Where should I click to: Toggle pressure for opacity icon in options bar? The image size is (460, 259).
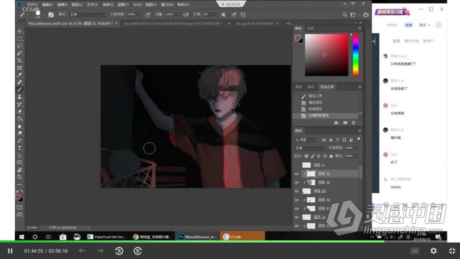(x=148, y=15)
